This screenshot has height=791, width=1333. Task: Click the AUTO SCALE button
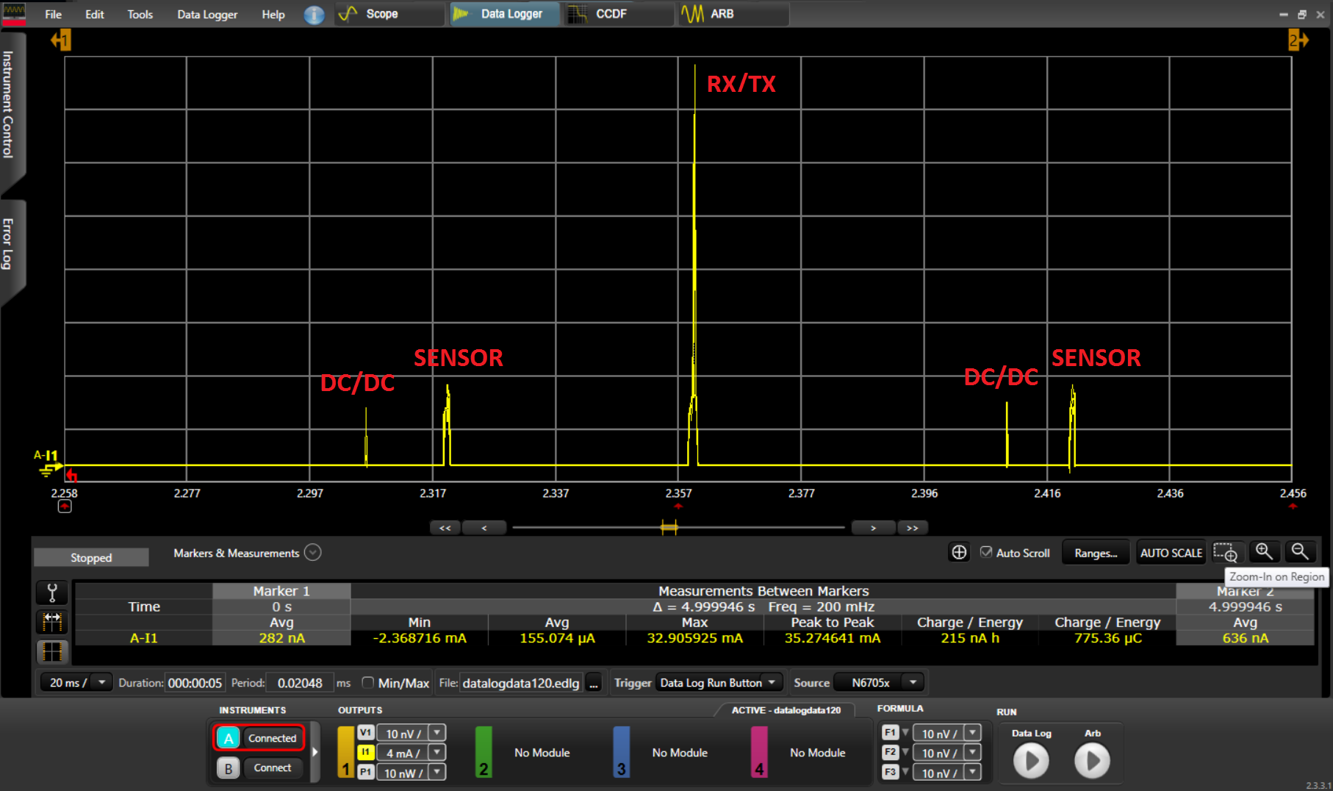pyautogui.click(x=1171, y=553)
